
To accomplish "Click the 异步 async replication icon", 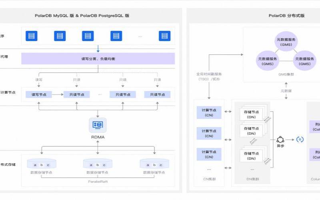I will pos(280,140).
